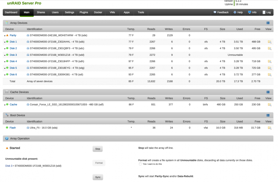Click Disk 1 green status indicator
This screenshot has width=278, height=182.
(7, 42)
